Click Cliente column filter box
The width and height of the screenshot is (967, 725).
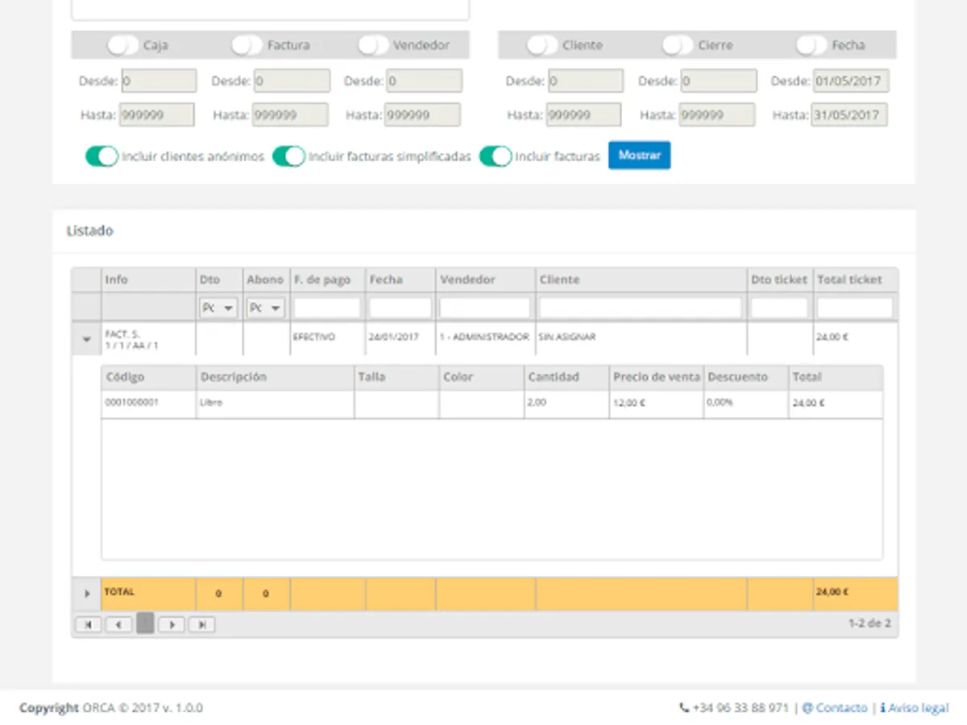641,308
